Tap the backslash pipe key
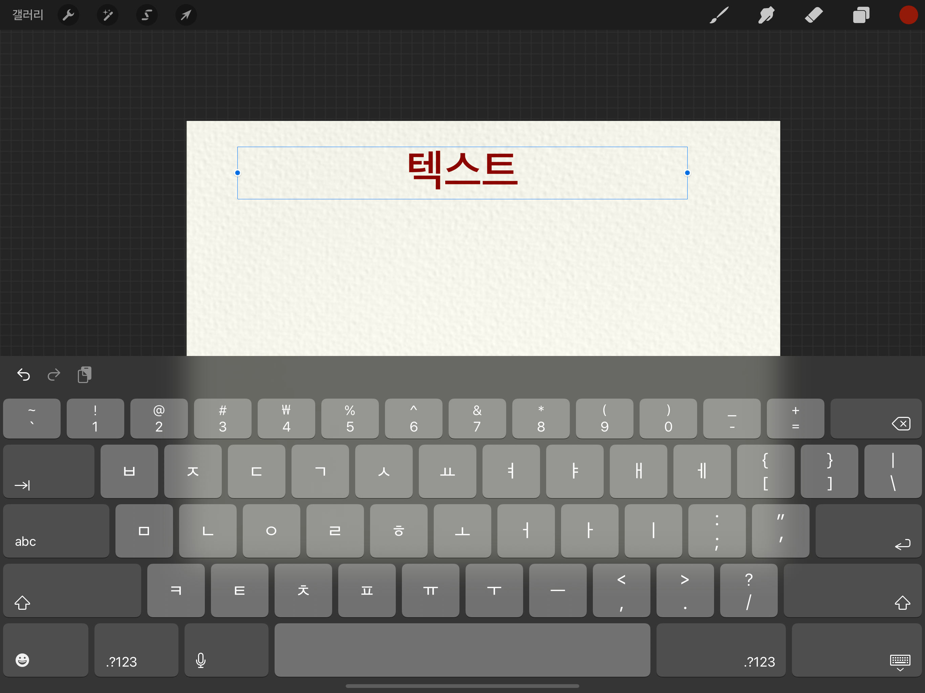This screenshot has height=693, width=925. click(893, 471)
